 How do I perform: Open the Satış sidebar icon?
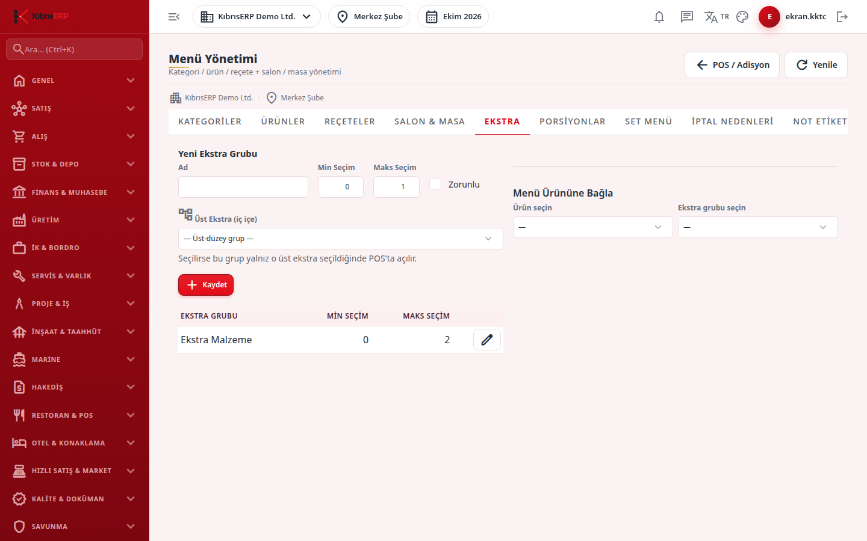click(19, 108)
